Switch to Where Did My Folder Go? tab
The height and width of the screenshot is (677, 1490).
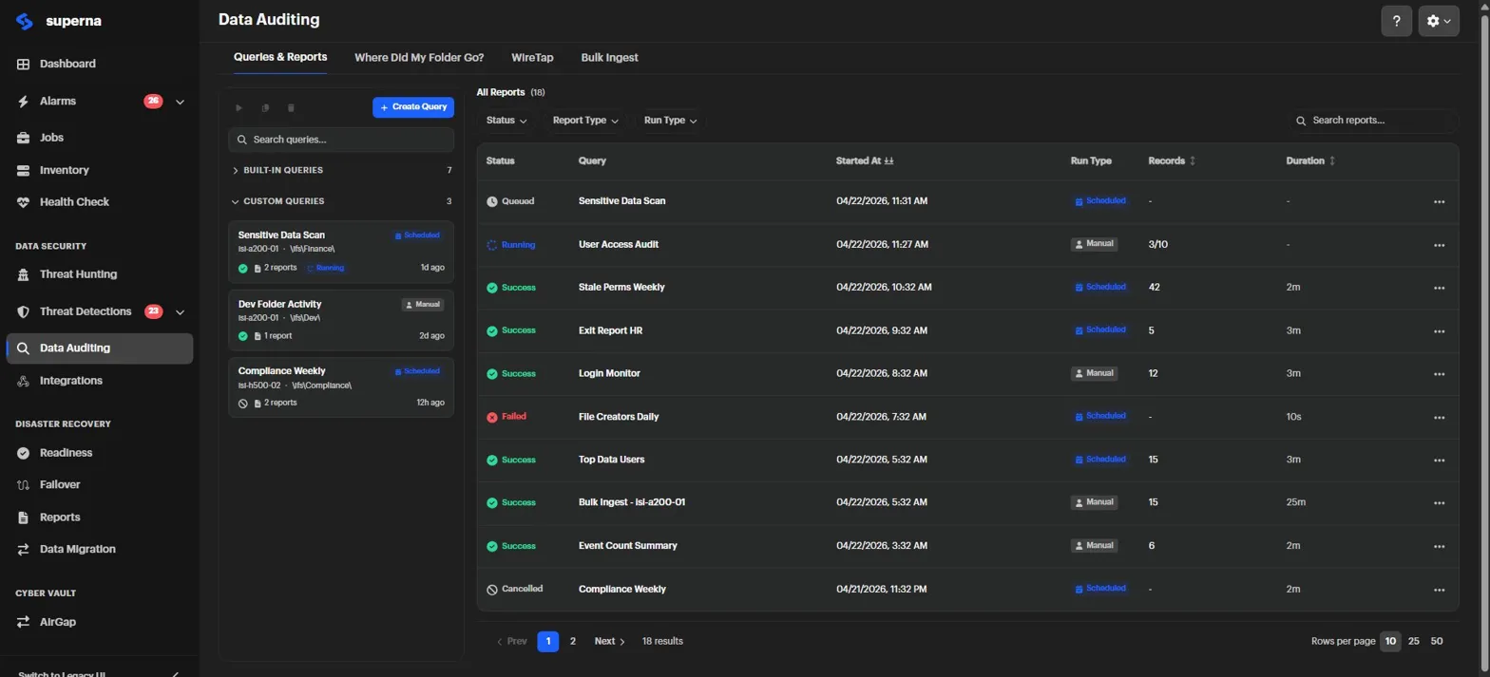(x=419, y=57)
